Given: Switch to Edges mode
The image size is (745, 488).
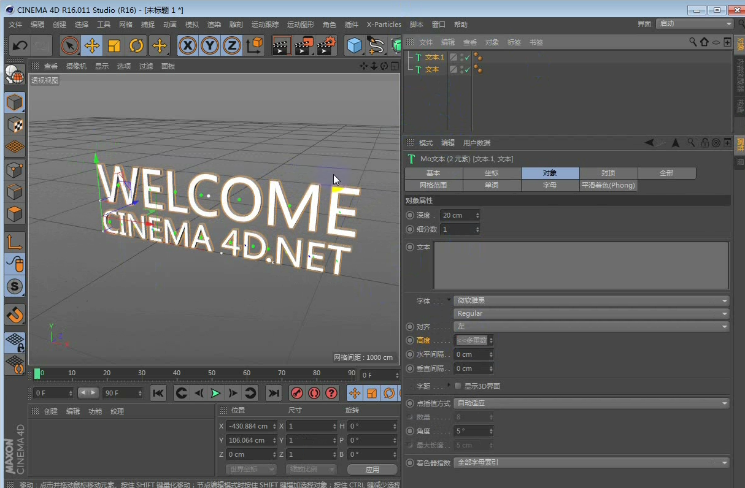Looking at the screenshot, I should pyautogui.click(x=15, y=192).
